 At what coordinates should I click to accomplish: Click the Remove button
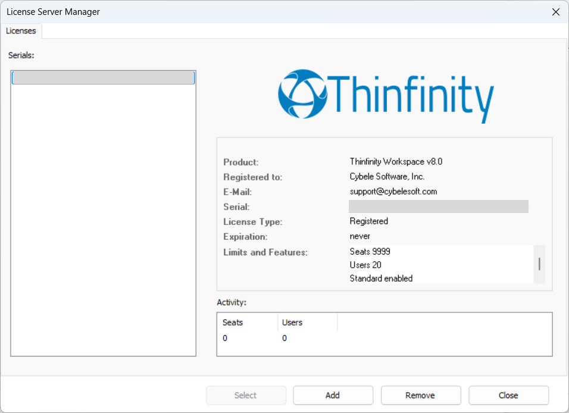[x=421, y=395]
